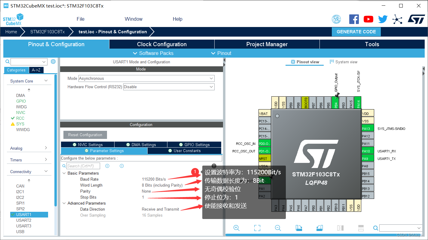This screenshot has width=428, height=240.
Task: Select the BOOT0 pin on the chip
Action: (x=305, y=103)
